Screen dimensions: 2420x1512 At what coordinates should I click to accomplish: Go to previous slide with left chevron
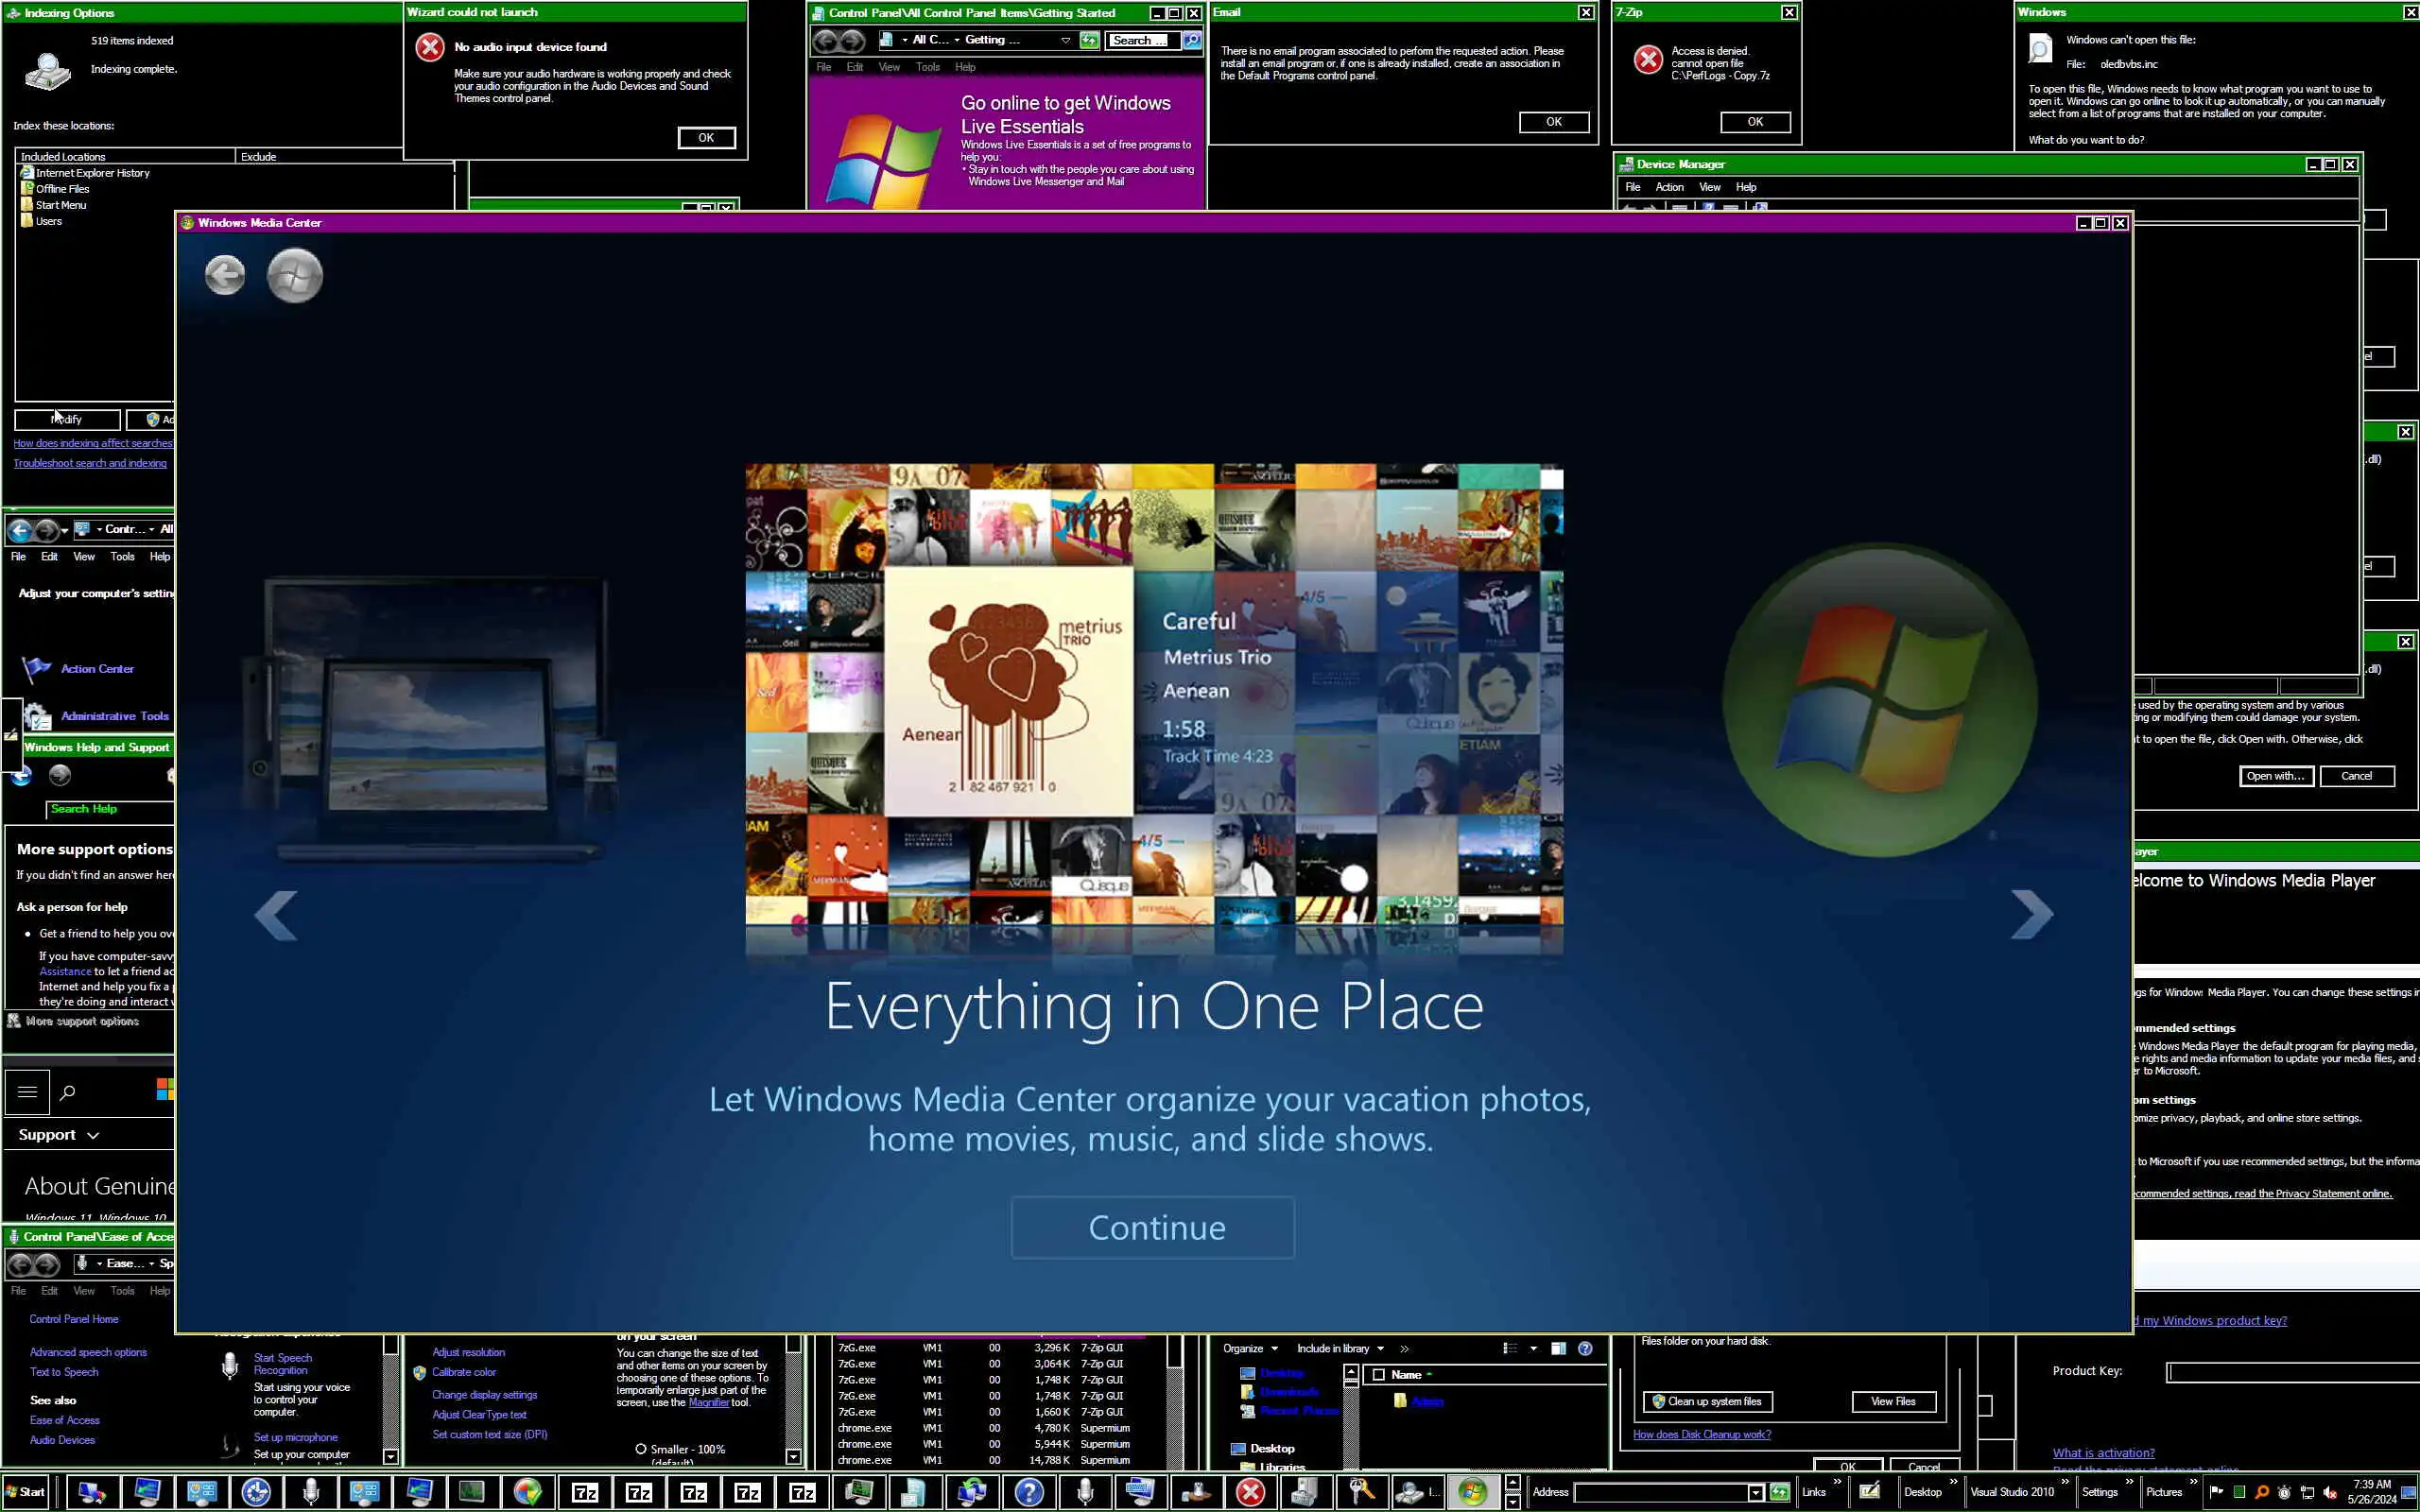(276, 914)
